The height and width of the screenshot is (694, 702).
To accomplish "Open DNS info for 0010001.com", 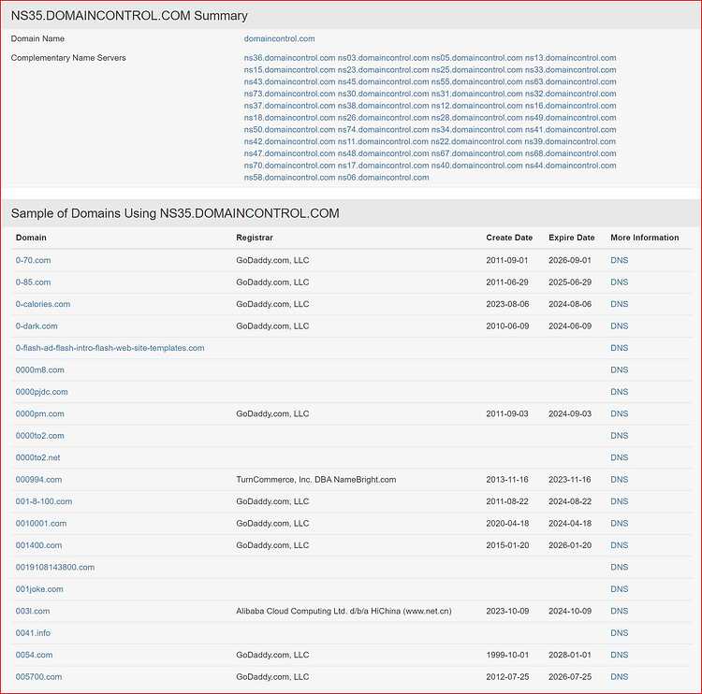I will [x=620, y=524].
